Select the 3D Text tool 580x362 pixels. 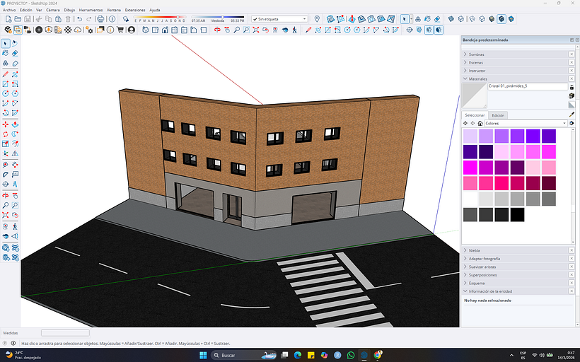15,184
